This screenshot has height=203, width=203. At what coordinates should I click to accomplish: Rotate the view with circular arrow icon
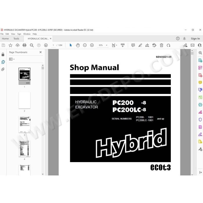click(168, 45)
